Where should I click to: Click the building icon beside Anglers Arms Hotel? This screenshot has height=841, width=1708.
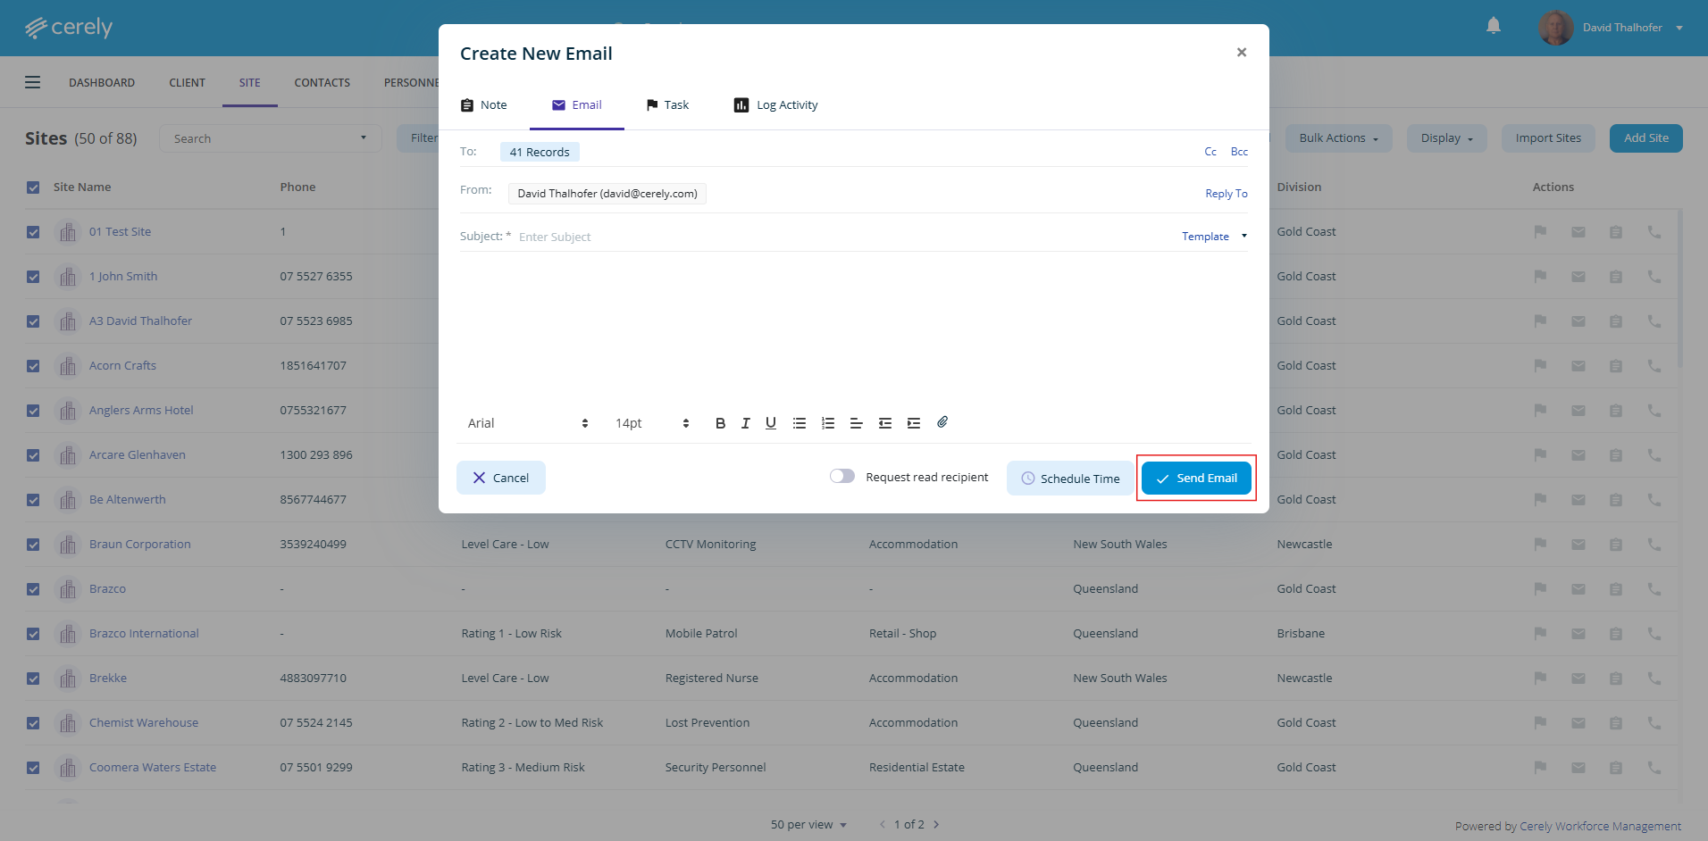click(68, 411)
